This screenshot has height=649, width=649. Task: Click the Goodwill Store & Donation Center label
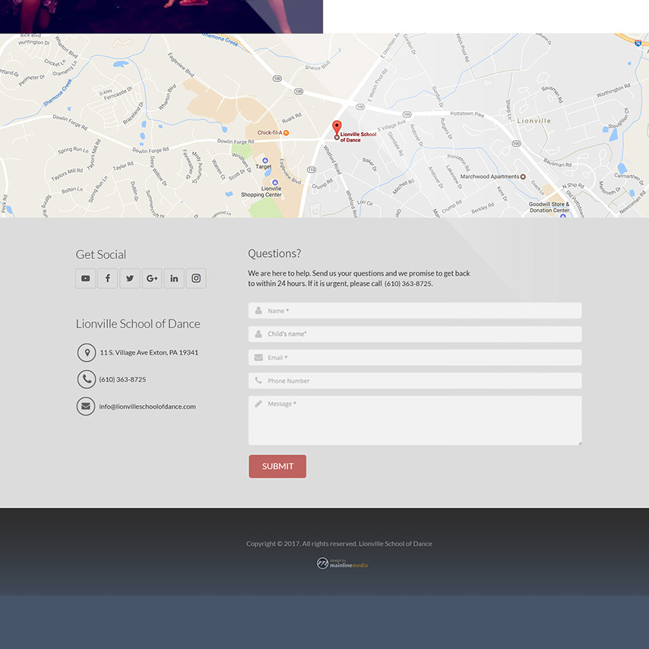(x=549, y=207)
